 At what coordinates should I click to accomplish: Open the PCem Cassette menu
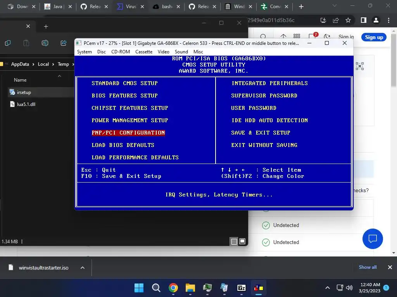coord(144,52)
